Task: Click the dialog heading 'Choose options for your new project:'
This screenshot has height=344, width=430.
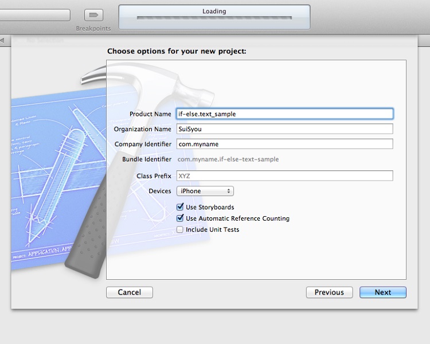Action: (x=177, y=51)
